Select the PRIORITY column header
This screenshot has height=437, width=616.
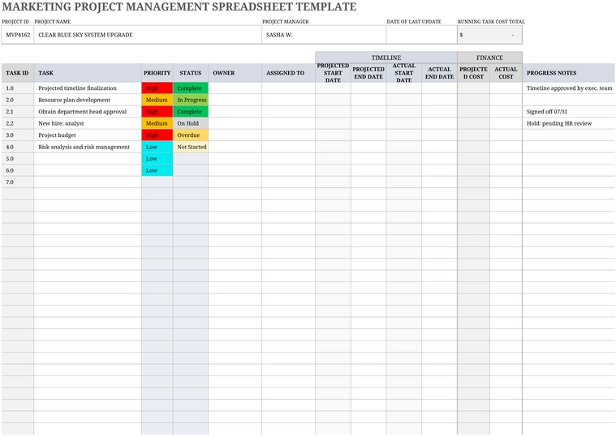pyautogui.click(x=157, y=73)
